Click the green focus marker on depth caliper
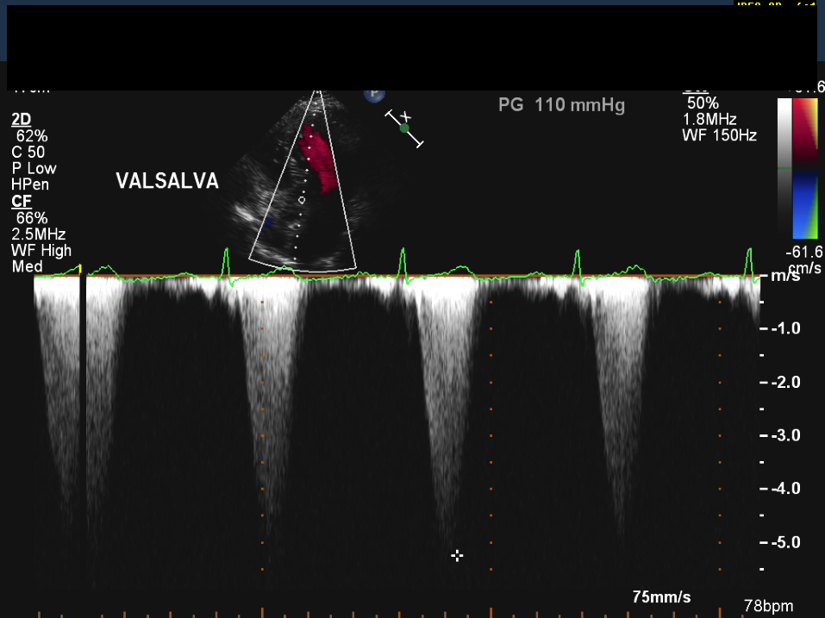Image resolution: width=825 pixels, height=618 pixels. (404, 128)
